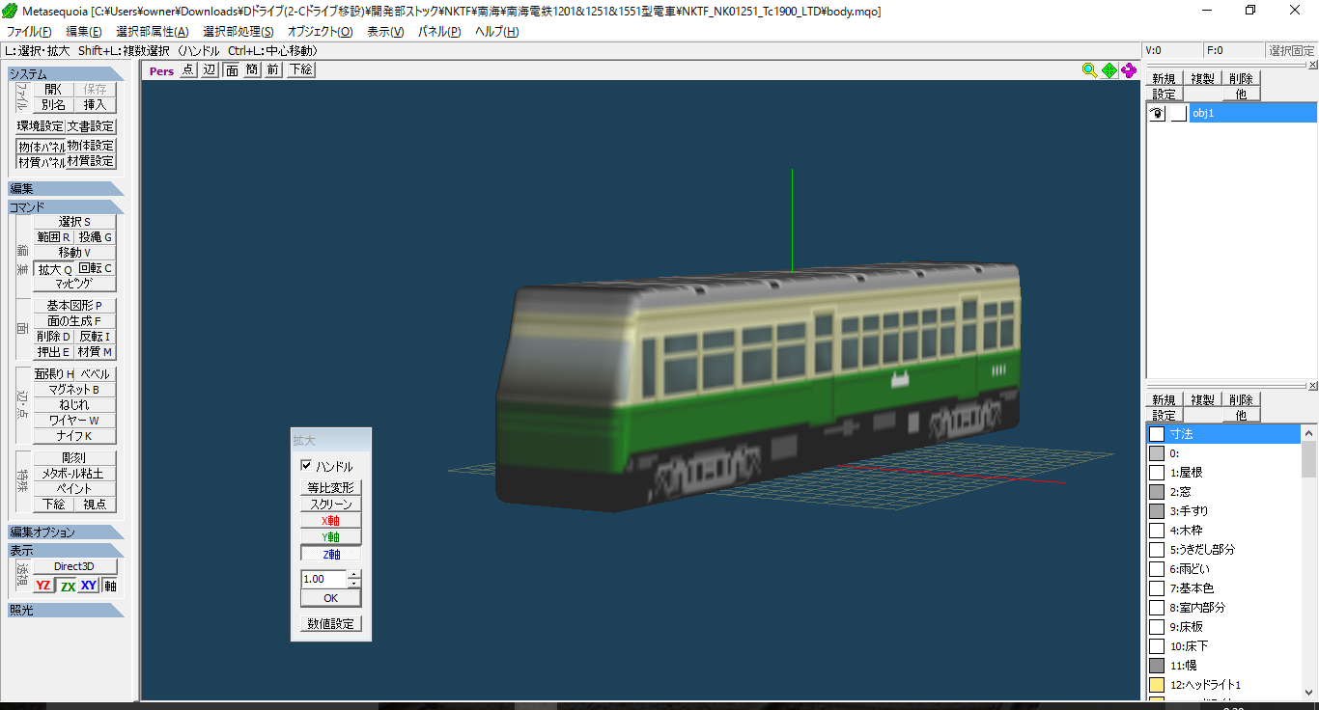Open the Pers view mode selector
The image size is (1319, 710).
(x=161, y=70)
